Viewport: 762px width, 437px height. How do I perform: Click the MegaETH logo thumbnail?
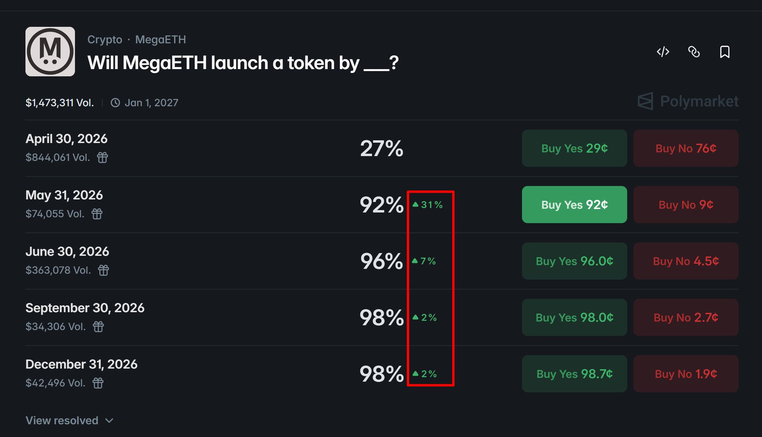(50, 52)
